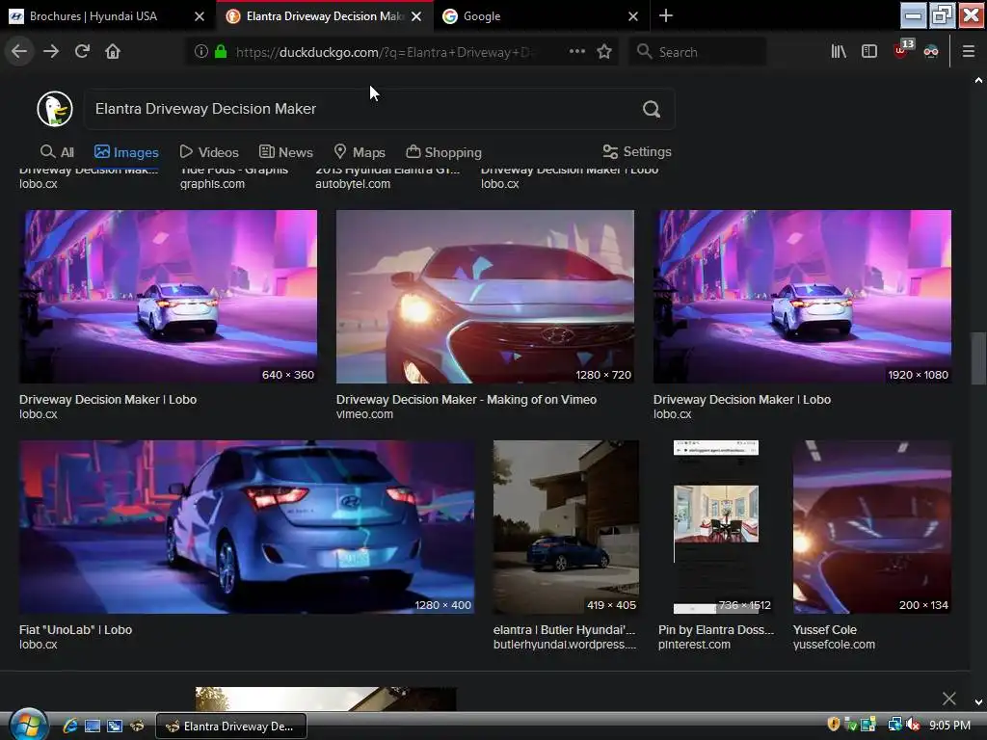Open the 1920 × 1080 Lobo car thumbnail
The image size is (987, 740).
802,297
